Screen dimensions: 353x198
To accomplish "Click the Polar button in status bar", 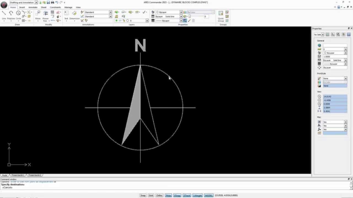I will click(168, 196).
